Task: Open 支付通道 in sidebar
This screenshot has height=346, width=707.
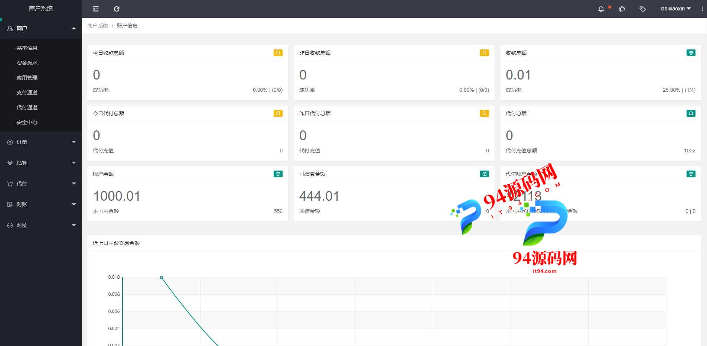Action: click(x=27, y=93)
